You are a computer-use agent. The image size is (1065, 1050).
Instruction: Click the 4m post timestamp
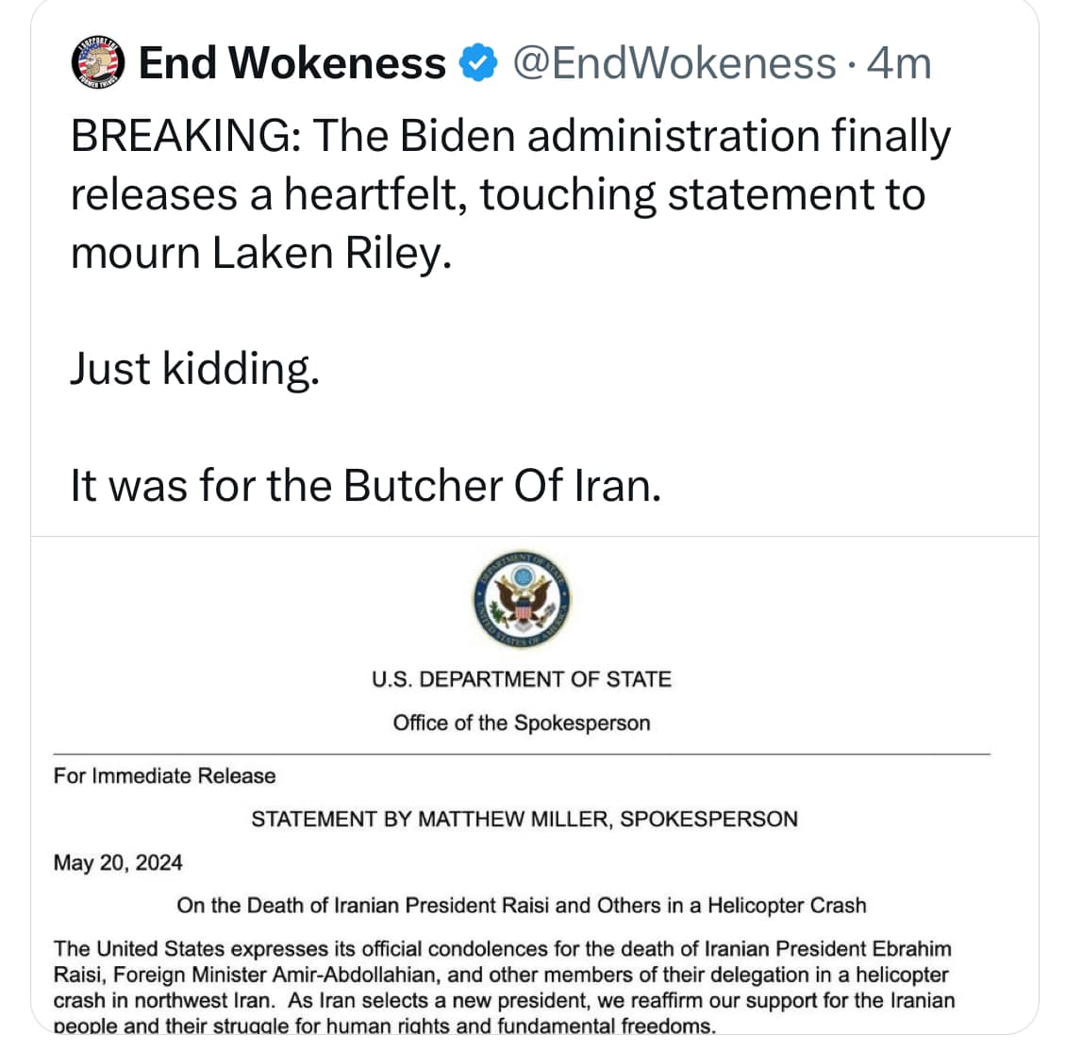[x=899, y=64]
